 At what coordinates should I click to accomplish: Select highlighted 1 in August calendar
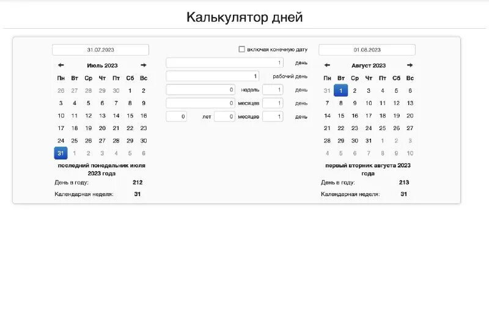(341, 90)
